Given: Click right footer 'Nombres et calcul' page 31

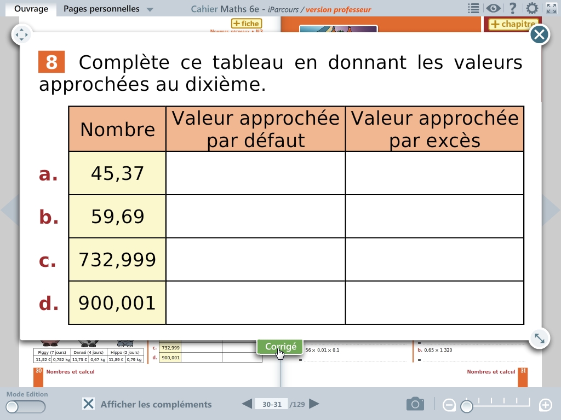Looking at the screenshot, I should tap(491, 372).
